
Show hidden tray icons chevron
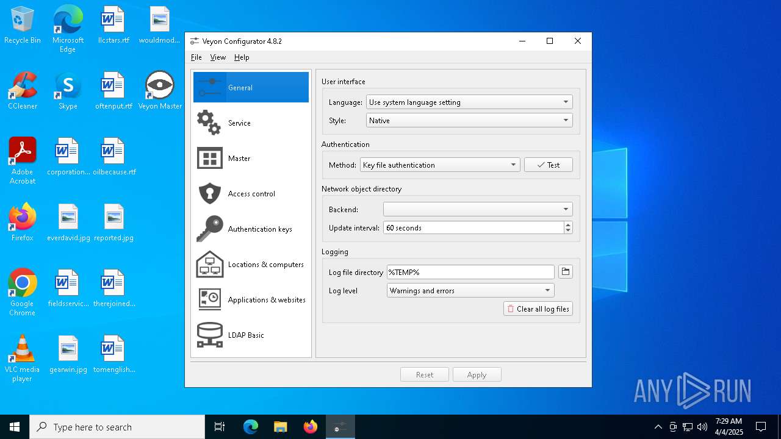click(658, 427)
